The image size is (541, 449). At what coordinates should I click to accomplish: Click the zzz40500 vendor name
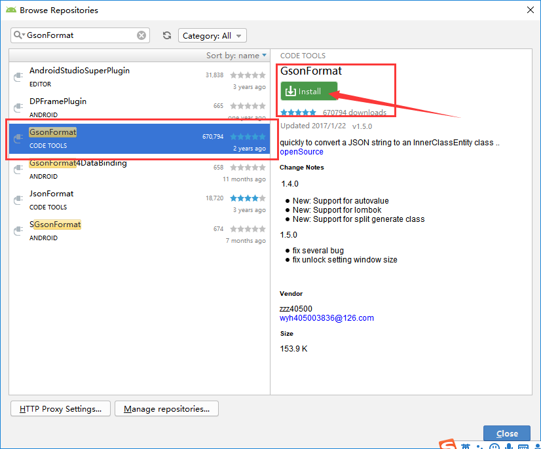coord(295,309)
